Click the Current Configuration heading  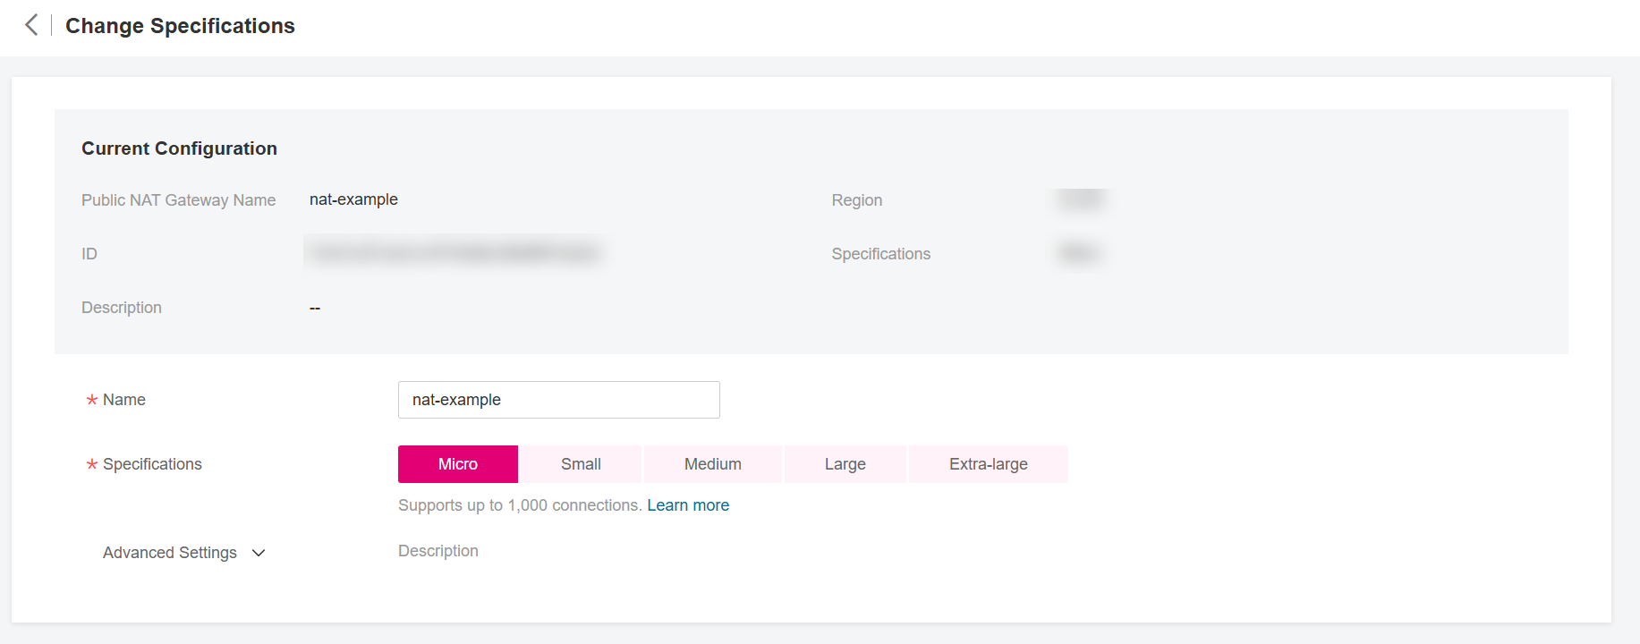point(179,148)
